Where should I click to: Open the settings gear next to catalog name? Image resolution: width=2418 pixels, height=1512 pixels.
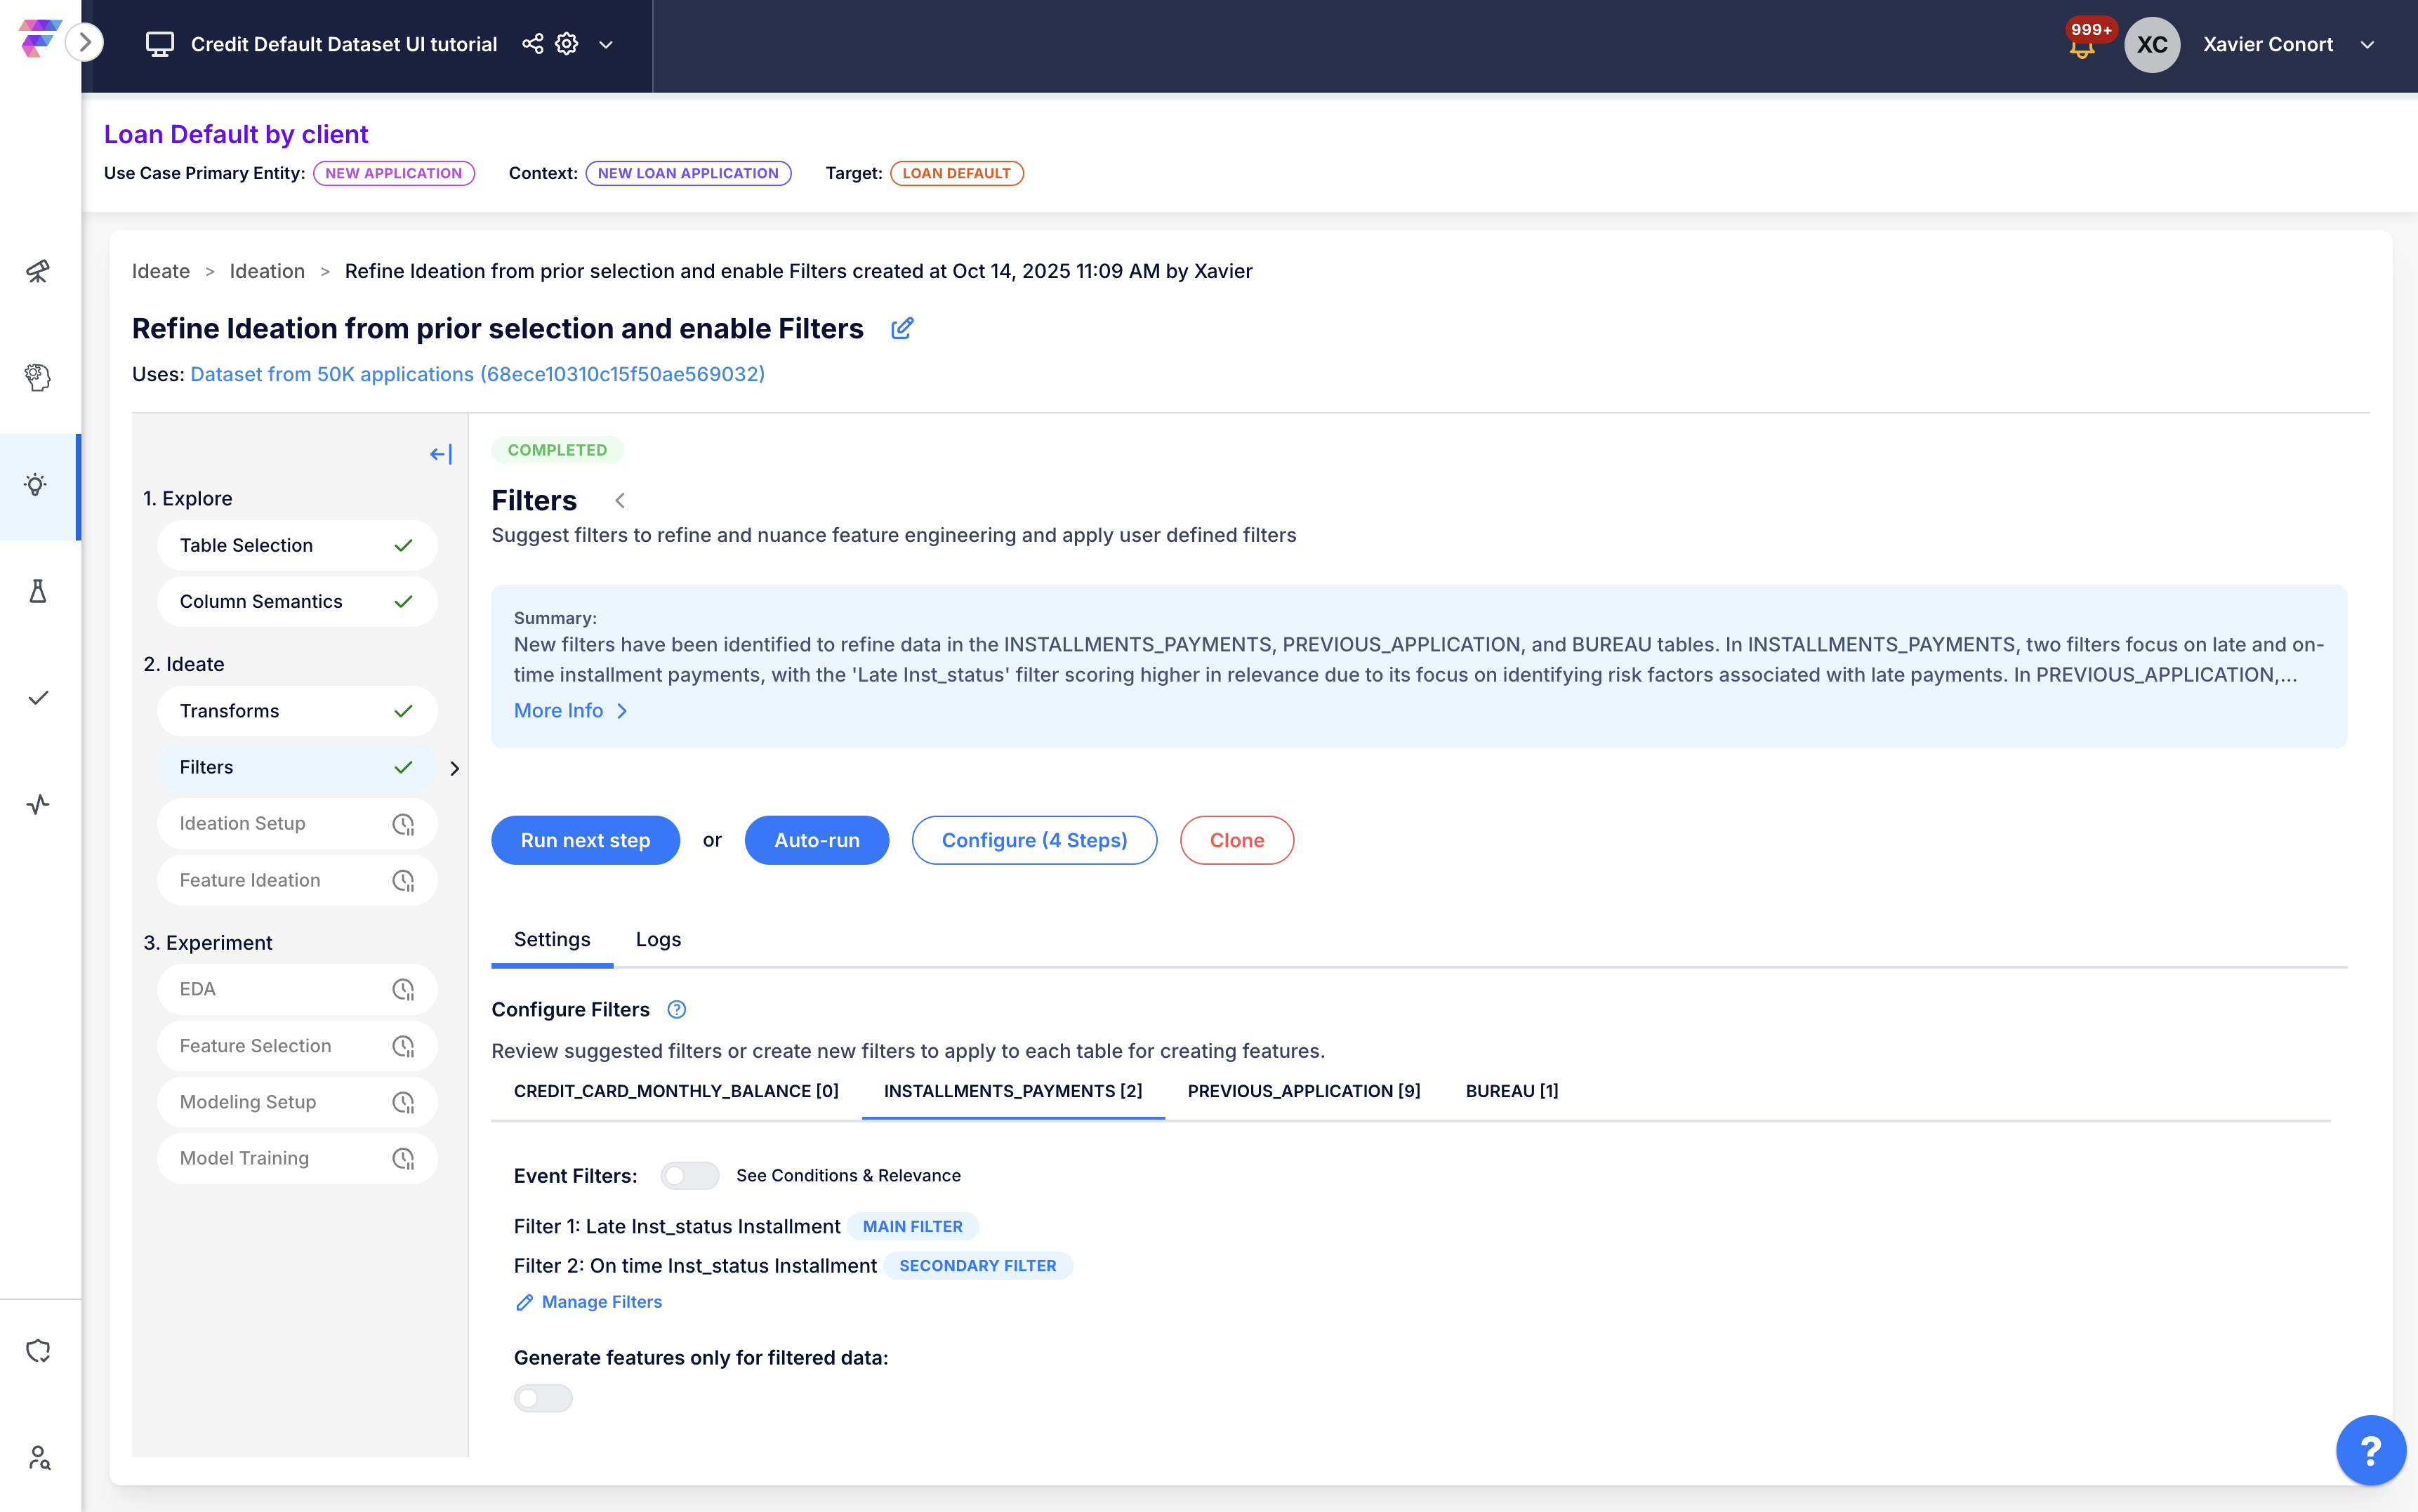(x=567, y=44)
